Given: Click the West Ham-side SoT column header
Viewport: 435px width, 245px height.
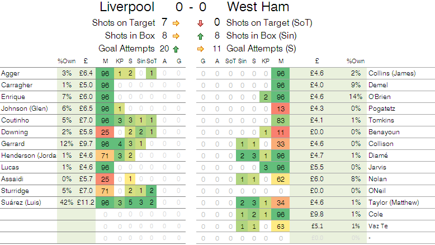Looking at the screenshot, I should pyautogui.click(x=230, y=61).
